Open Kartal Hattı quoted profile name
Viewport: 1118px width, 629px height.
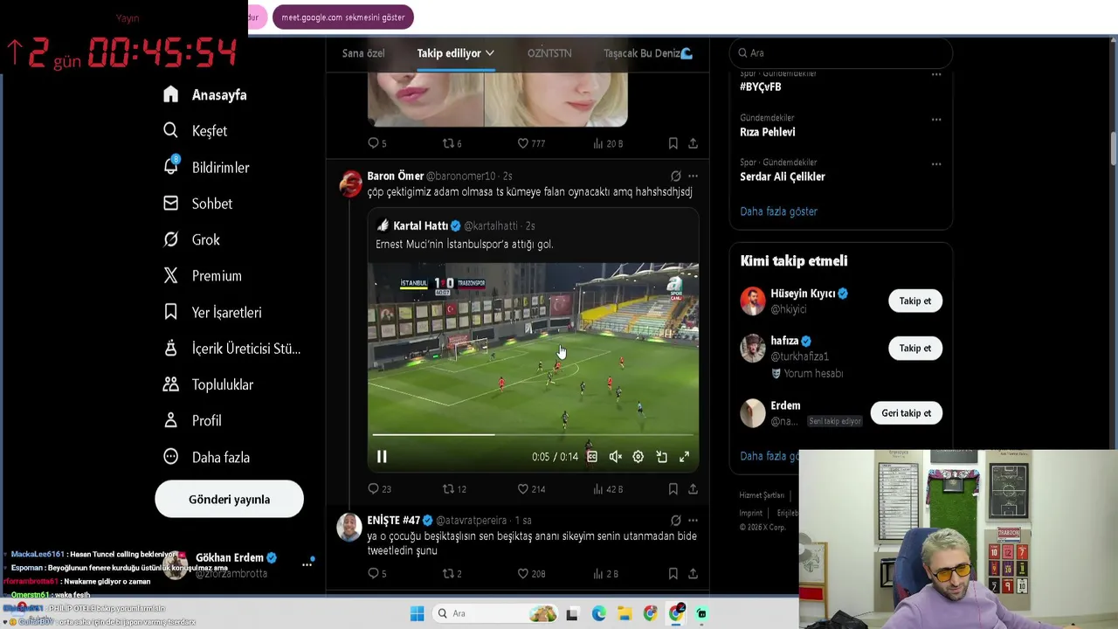420,225
